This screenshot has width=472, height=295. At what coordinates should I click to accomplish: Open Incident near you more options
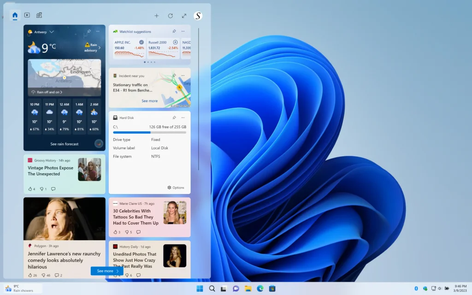(183, 76)
